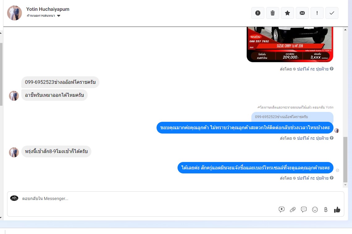Open Yotin Huchaiyapum profile name
Screen dimensions: 352x234
[48, 9]
